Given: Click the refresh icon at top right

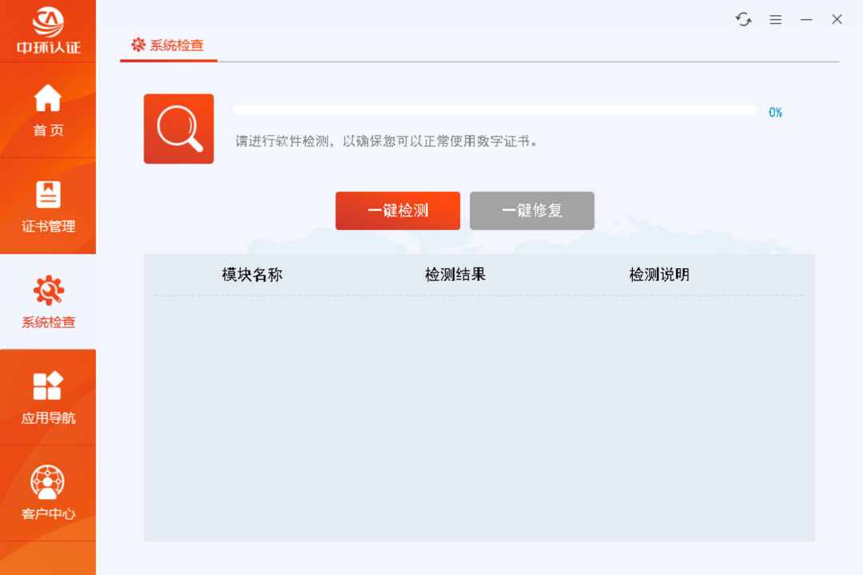Looking at the screenshot, I should click(743, 19).
